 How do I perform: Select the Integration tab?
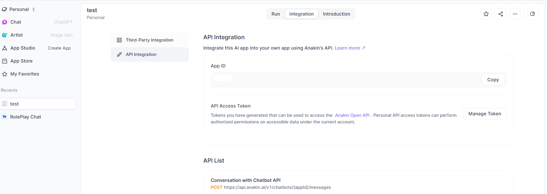301,14
